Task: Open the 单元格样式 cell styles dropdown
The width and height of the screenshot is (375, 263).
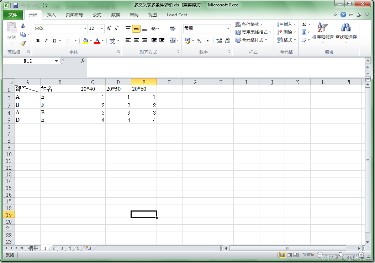Action: pos(251,40)
